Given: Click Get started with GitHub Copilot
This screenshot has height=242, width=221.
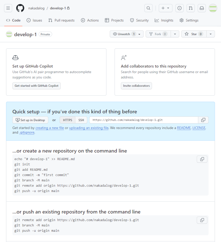Looking at the screenshot, I should [37, 86].
